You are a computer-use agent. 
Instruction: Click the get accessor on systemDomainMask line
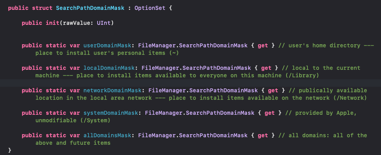point(270,113)
